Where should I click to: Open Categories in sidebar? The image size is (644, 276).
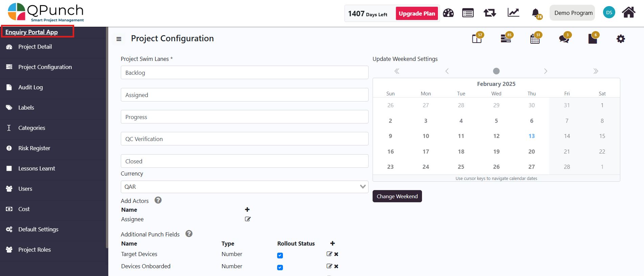point(53,128)
